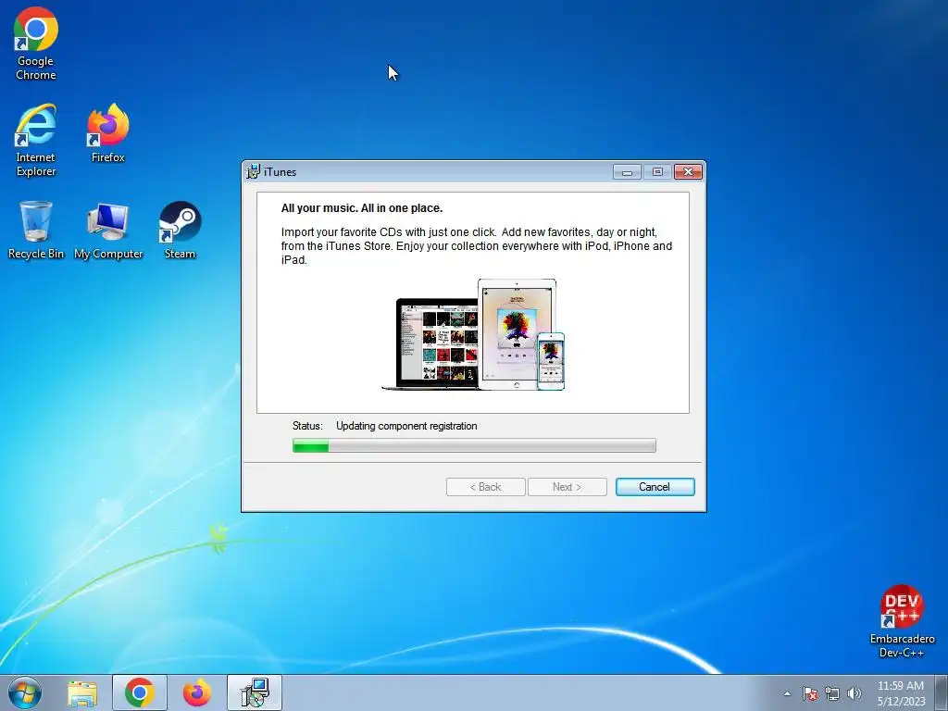Open network status tray icon
This screenshot has width=948, height=711.
832,693
